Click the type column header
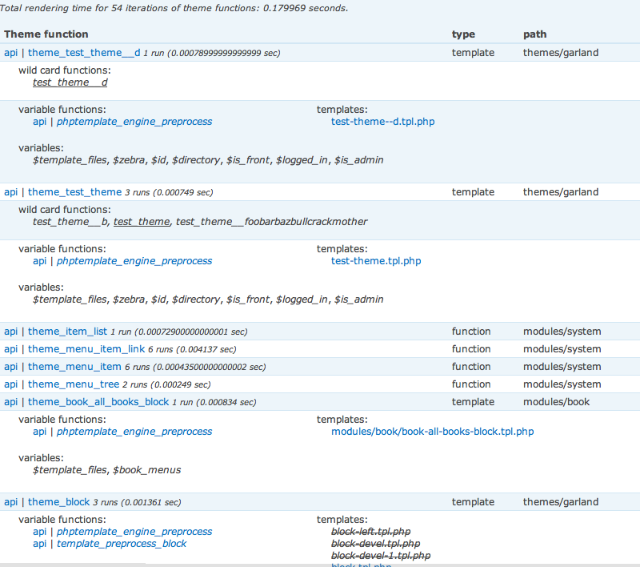 (463, 34)
